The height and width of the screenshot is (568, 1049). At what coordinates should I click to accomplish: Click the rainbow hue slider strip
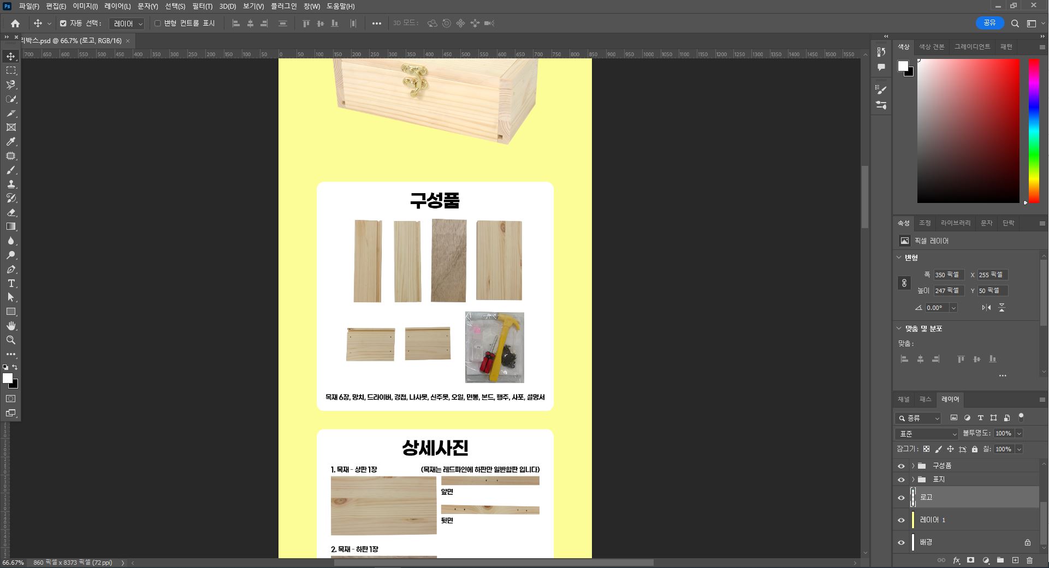[1034, 131]
